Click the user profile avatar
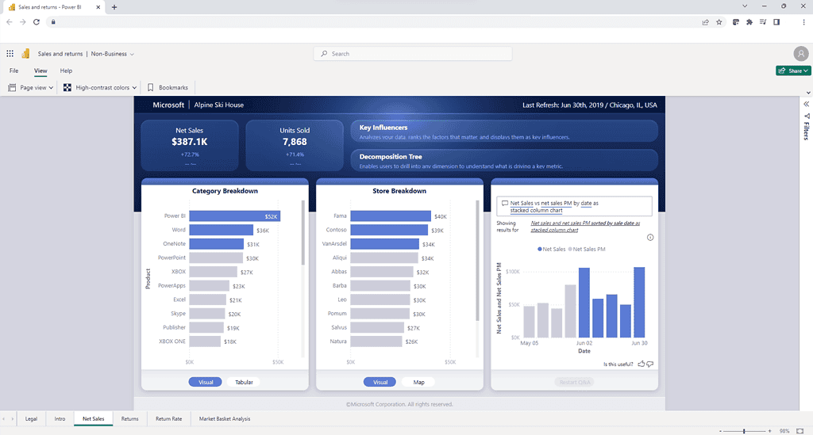 (800, 53)
